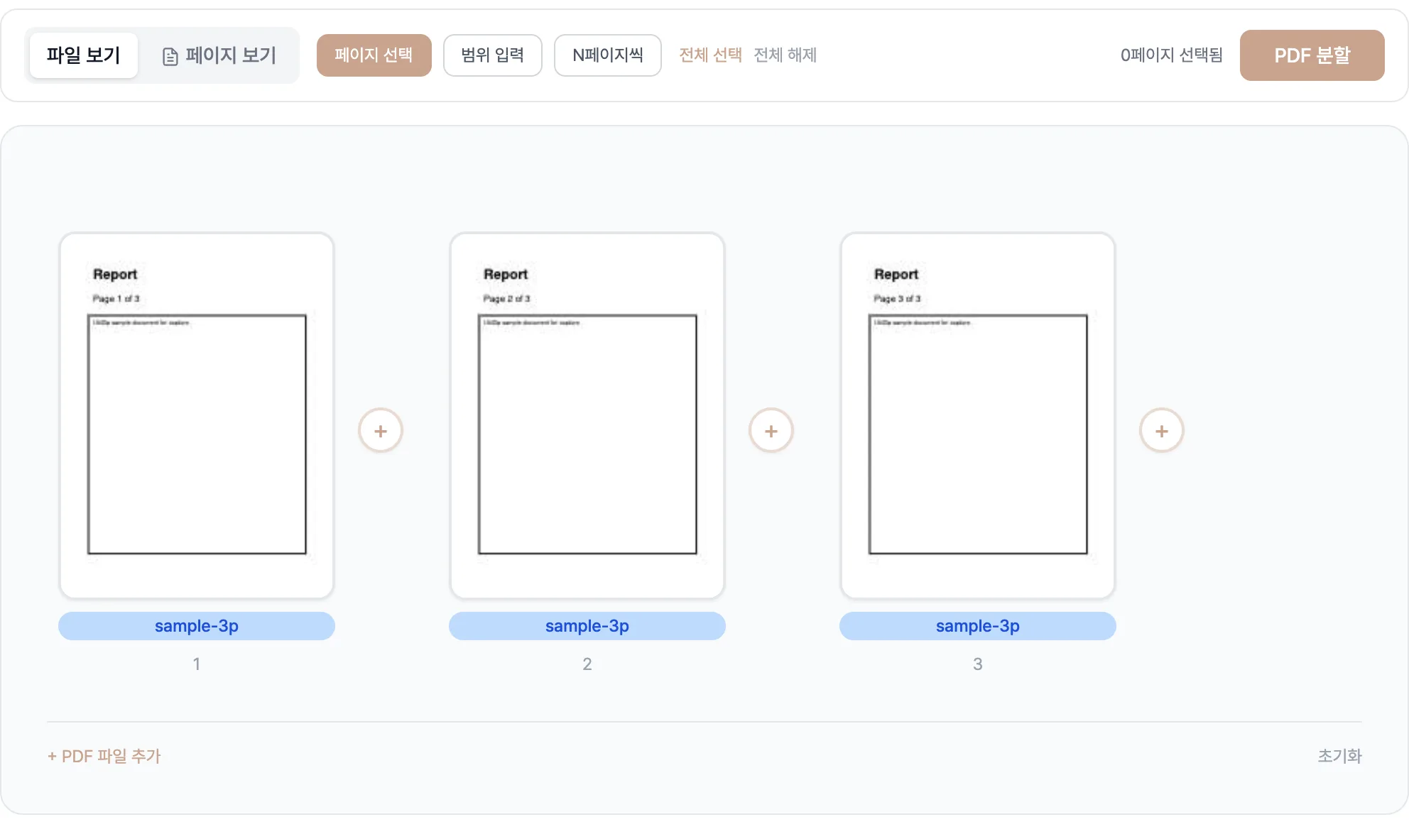The image size is (1409, 829).
Task: Click the 전체 해제 link
Action: coord(785,55)
